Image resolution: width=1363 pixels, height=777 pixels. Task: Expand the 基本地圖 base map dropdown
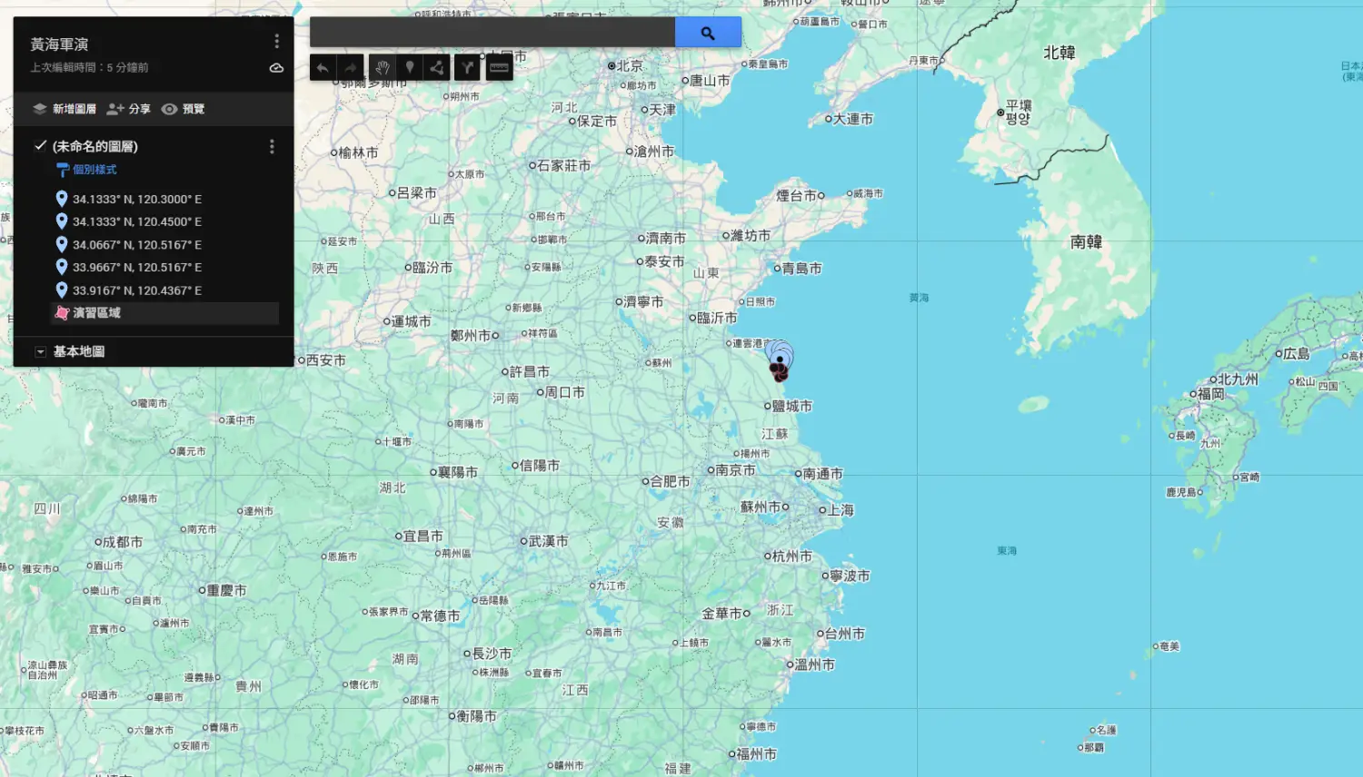[41, 352]
